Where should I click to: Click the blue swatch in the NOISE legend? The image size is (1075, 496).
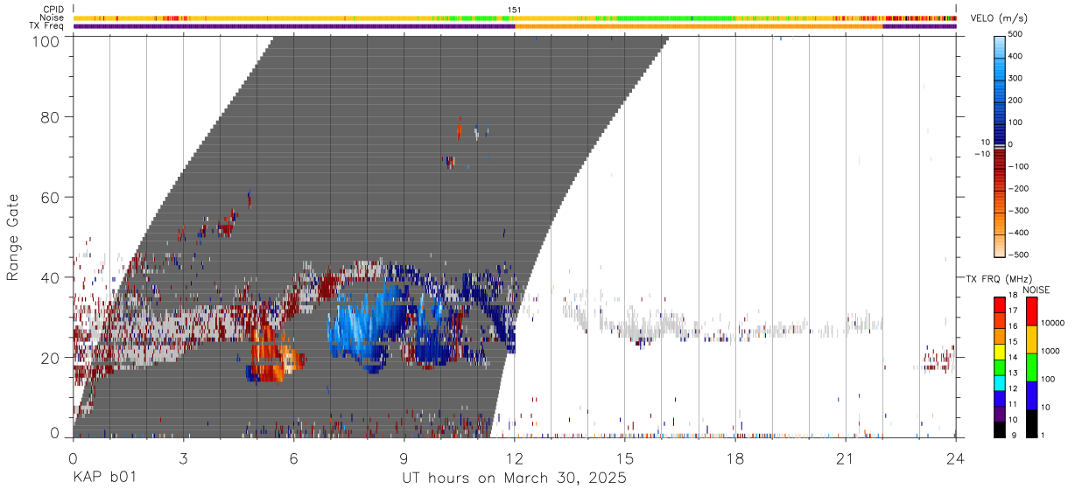(x=1030, y=395)
